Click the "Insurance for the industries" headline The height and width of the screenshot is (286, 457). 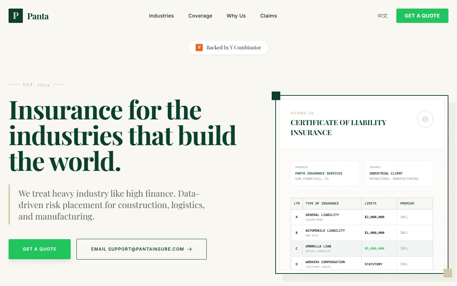click(123, 136)
